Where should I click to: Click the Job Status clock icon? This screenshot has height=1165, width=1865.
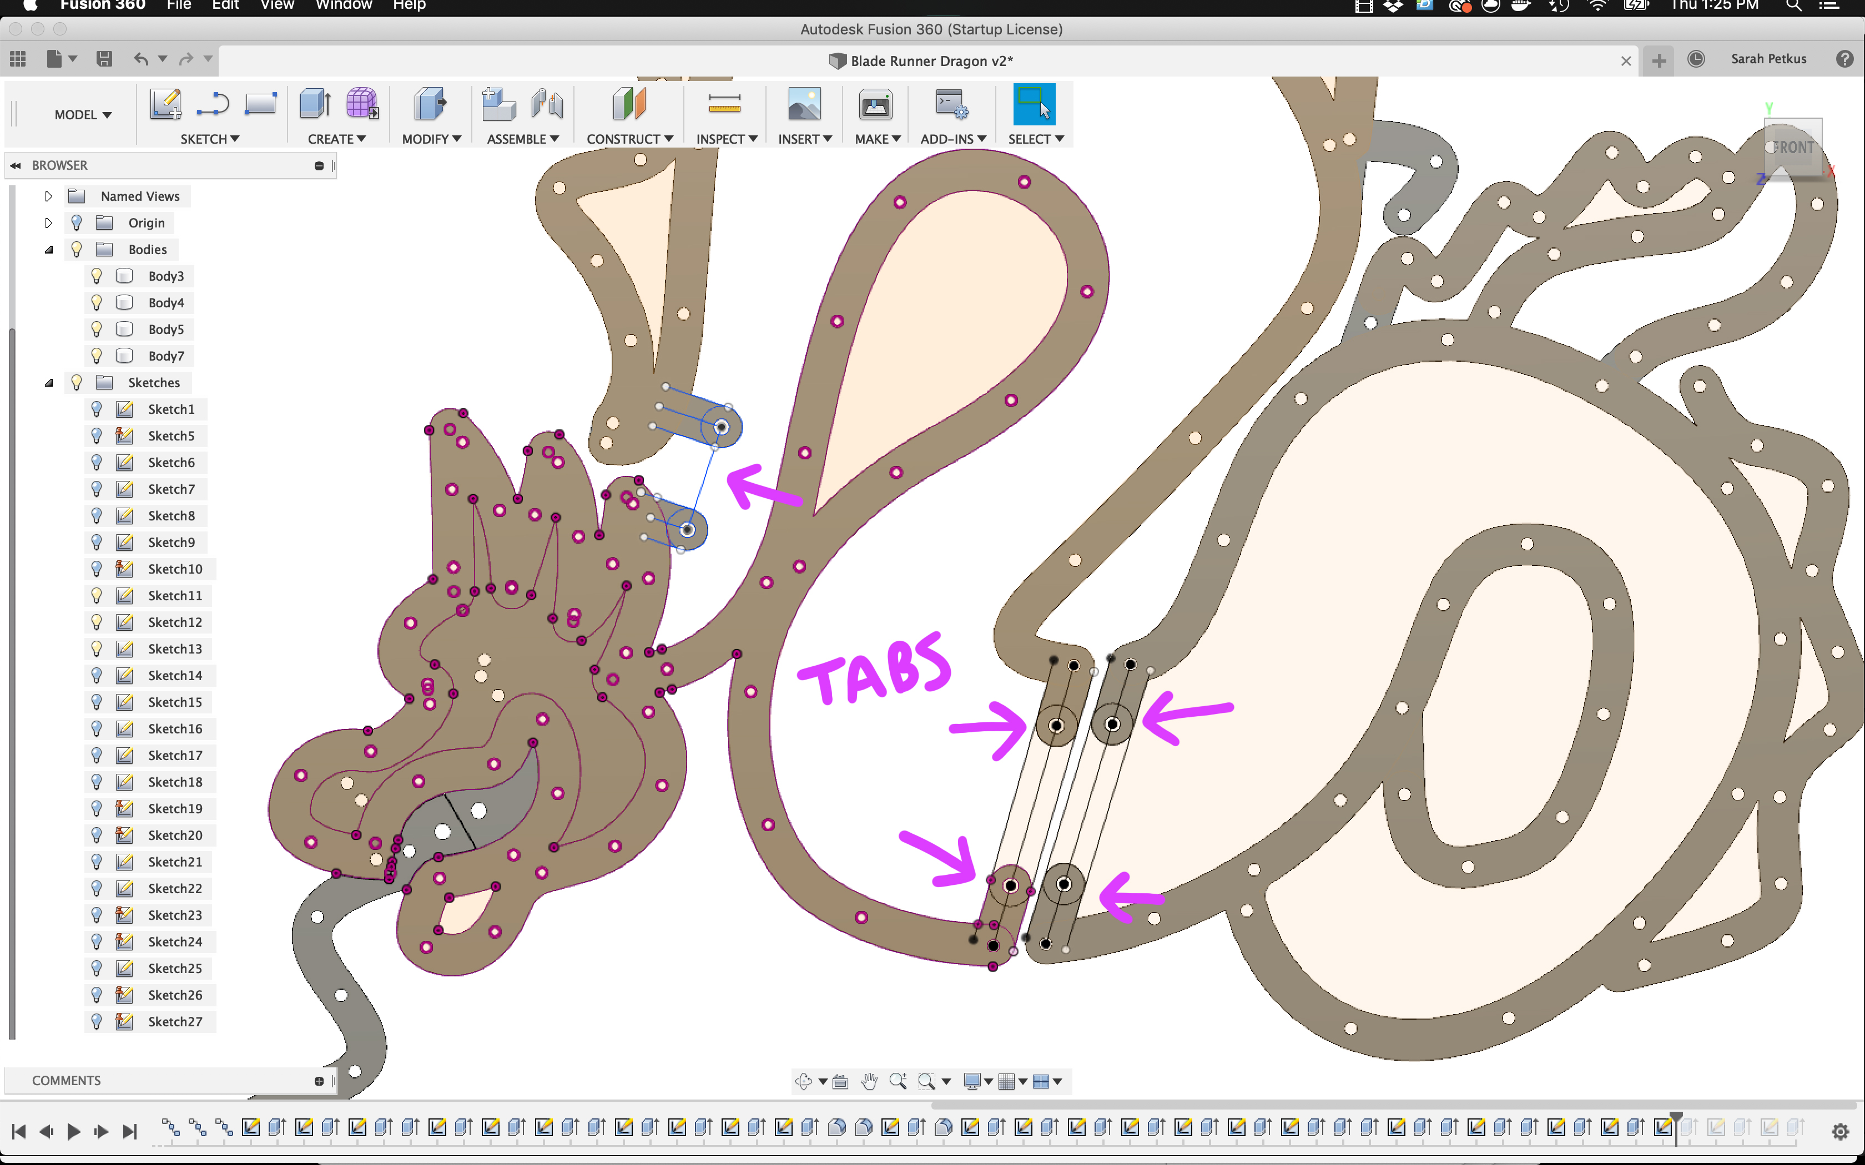(x=1696, y=59)
